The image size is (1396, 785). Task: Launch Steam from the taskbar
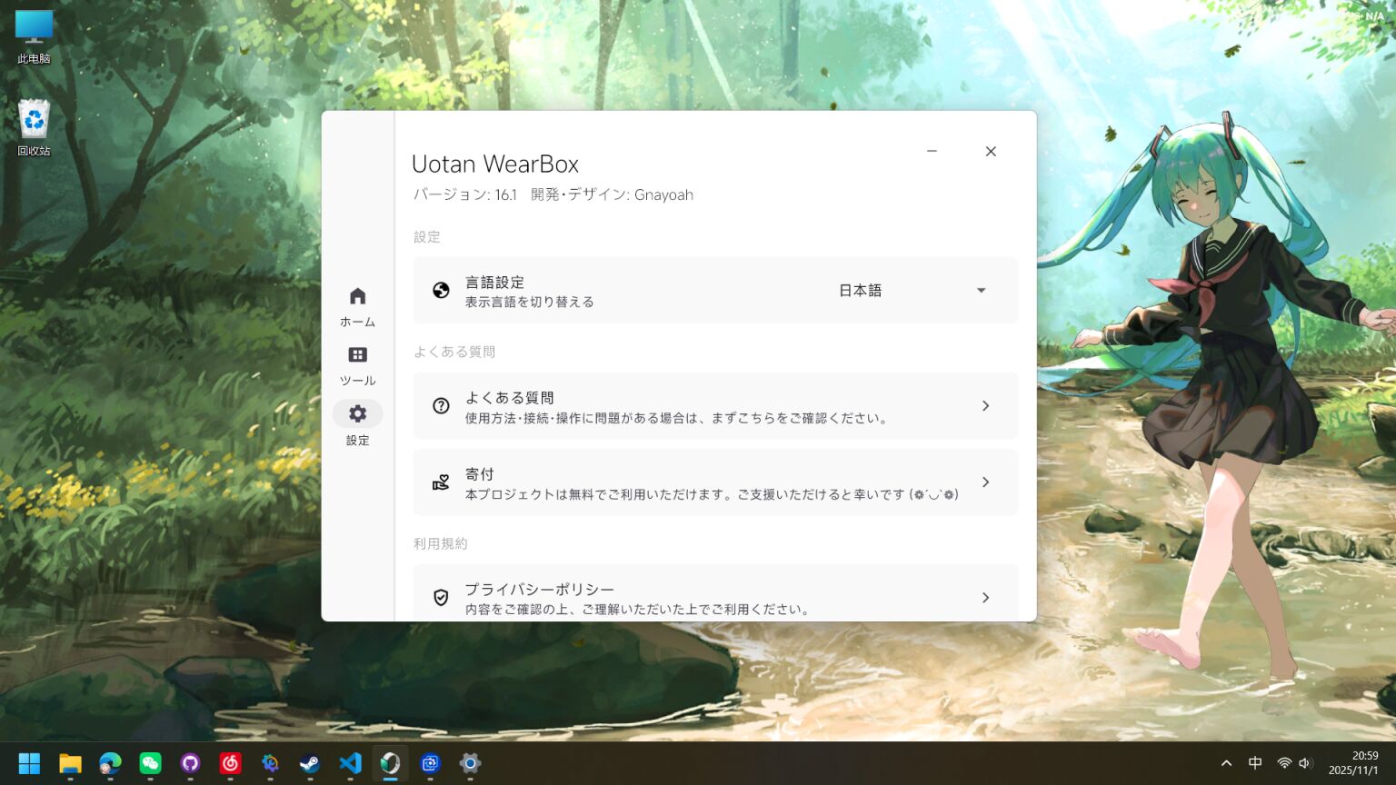tap(309, 764)
